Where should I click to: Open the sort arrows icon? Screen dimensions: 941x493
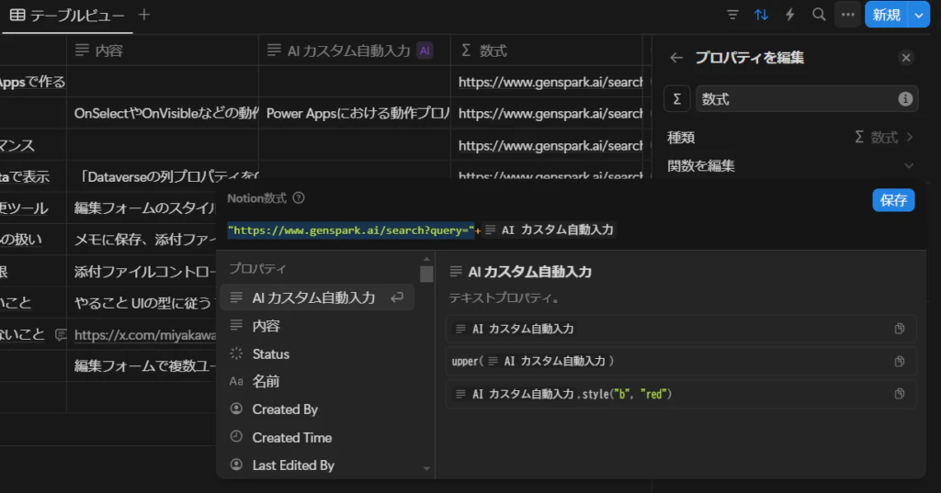tap(761, 15)
